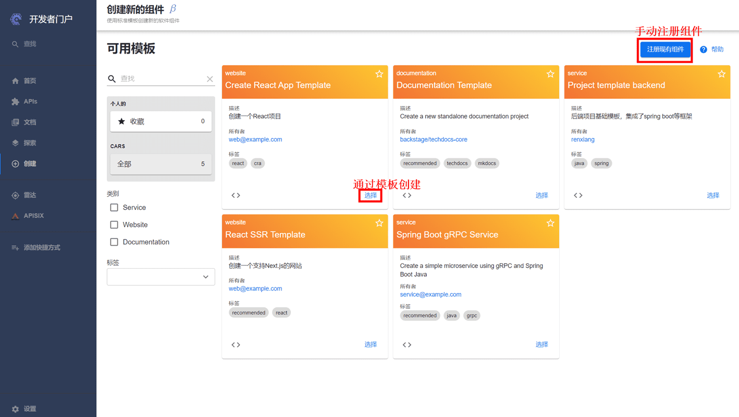Star the Project template backend
Viewport: 739px width, 417px height.
tap(722, 74)
